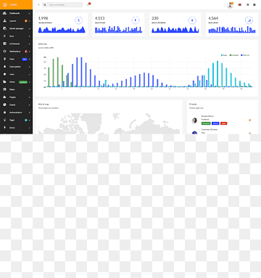Click the first friend's avatar in the Friends list
261x278 pixels.
[194, 120]
